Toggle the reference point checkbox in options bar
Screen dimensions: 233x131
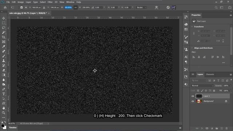(21, 7)
